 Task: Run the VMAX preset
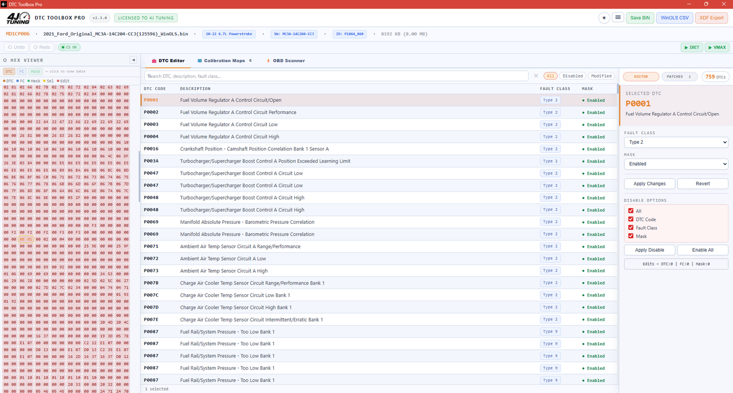tap(717, 47)
